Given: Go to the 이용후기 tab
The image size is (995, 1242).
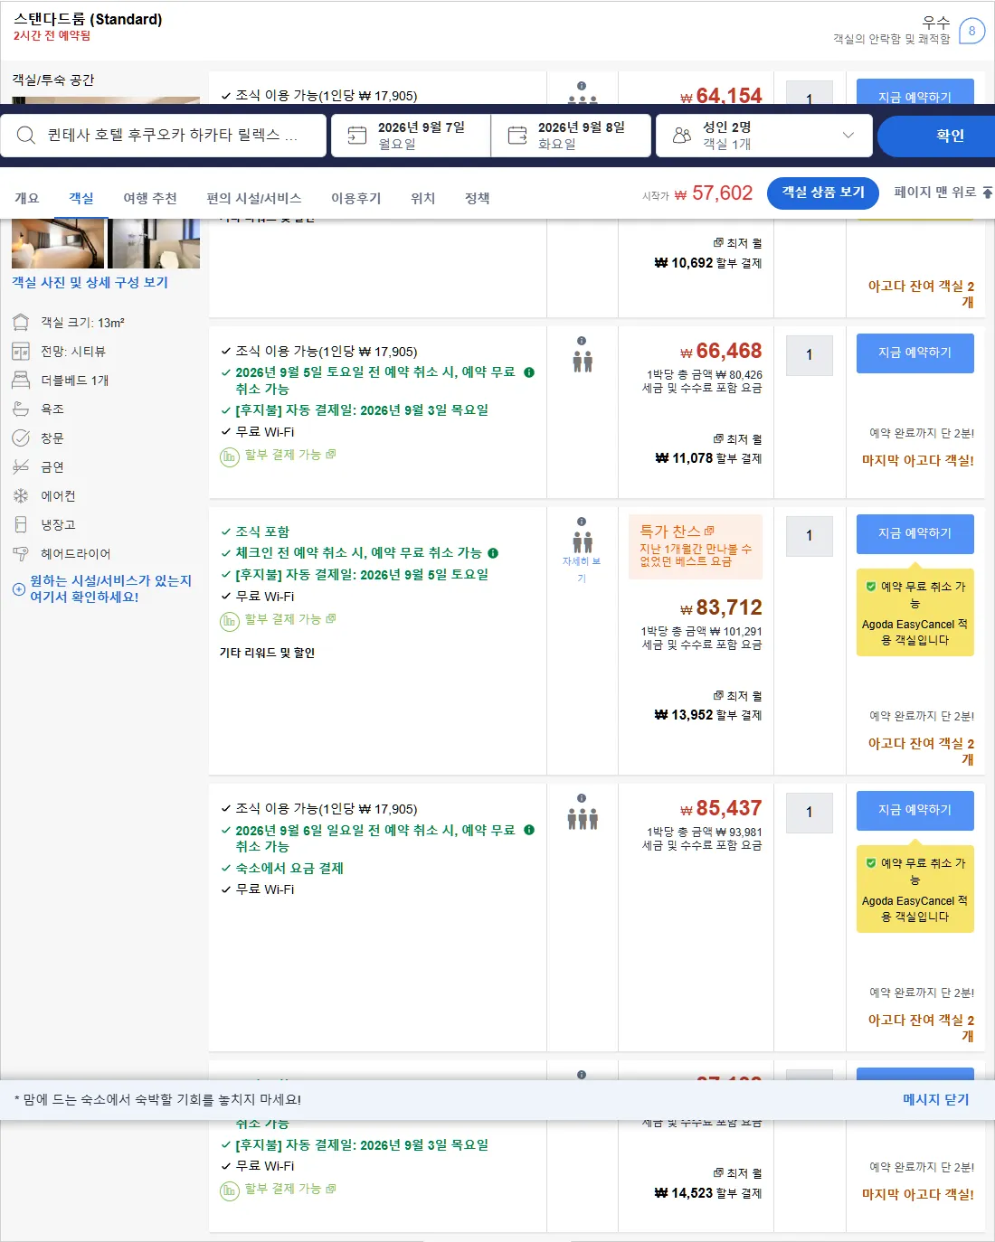Looking at the screenshot, I should [x=355, y=198].
